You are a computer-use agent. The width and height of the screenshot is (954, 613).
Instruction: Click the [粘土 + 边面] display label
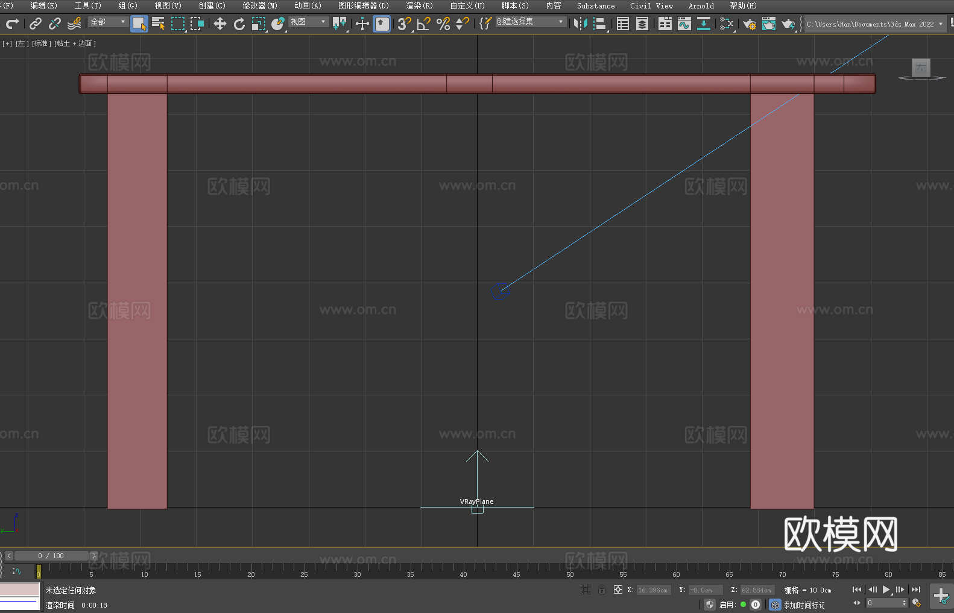(75, 43)
